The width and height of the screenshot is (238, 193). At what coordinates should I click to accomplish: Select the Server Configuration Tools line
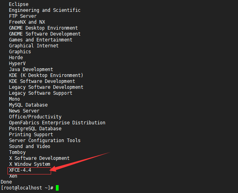(45, 141)
